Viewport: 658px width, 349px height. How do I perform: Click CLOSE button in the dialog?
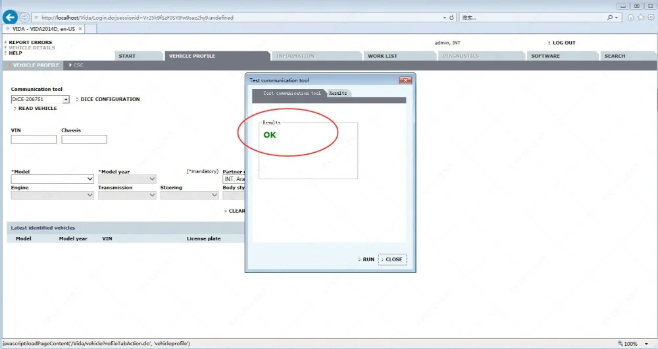pos(393,259)
